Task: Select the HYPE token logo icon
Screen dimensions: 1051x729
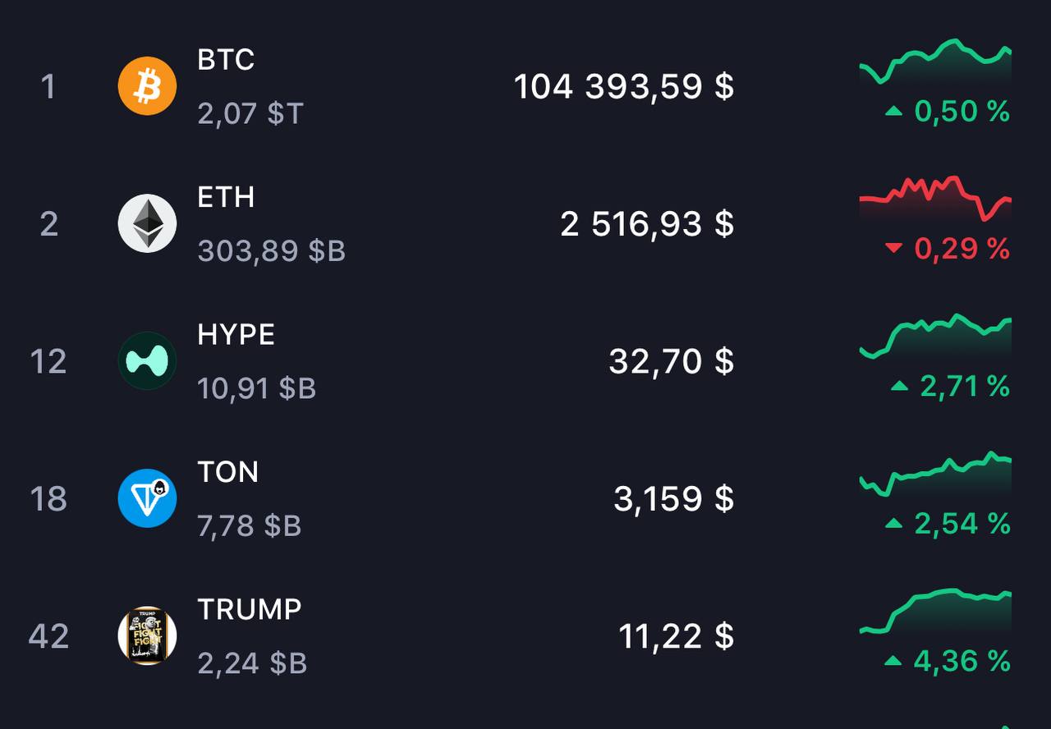Action: [148, 360]
